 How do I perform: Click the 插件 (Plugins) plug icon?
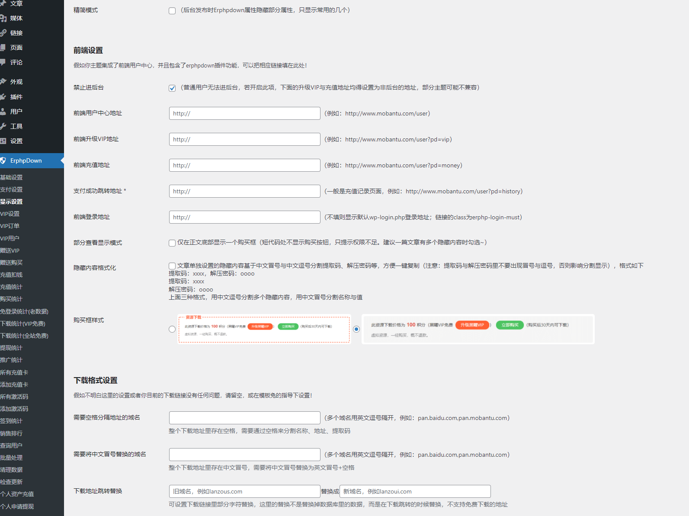(x=3, y=97)
